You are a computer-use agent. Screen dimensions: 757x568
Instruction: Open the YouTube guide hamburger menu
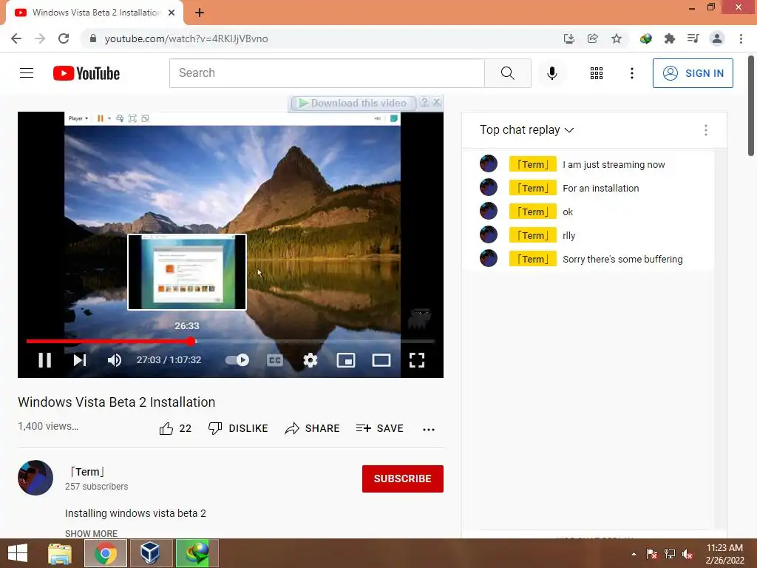27,73
